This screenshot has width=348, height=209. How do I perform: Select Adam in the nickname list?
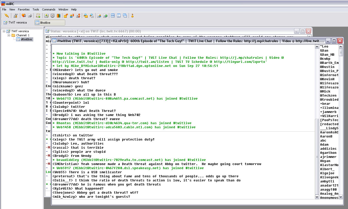[324, 145]
